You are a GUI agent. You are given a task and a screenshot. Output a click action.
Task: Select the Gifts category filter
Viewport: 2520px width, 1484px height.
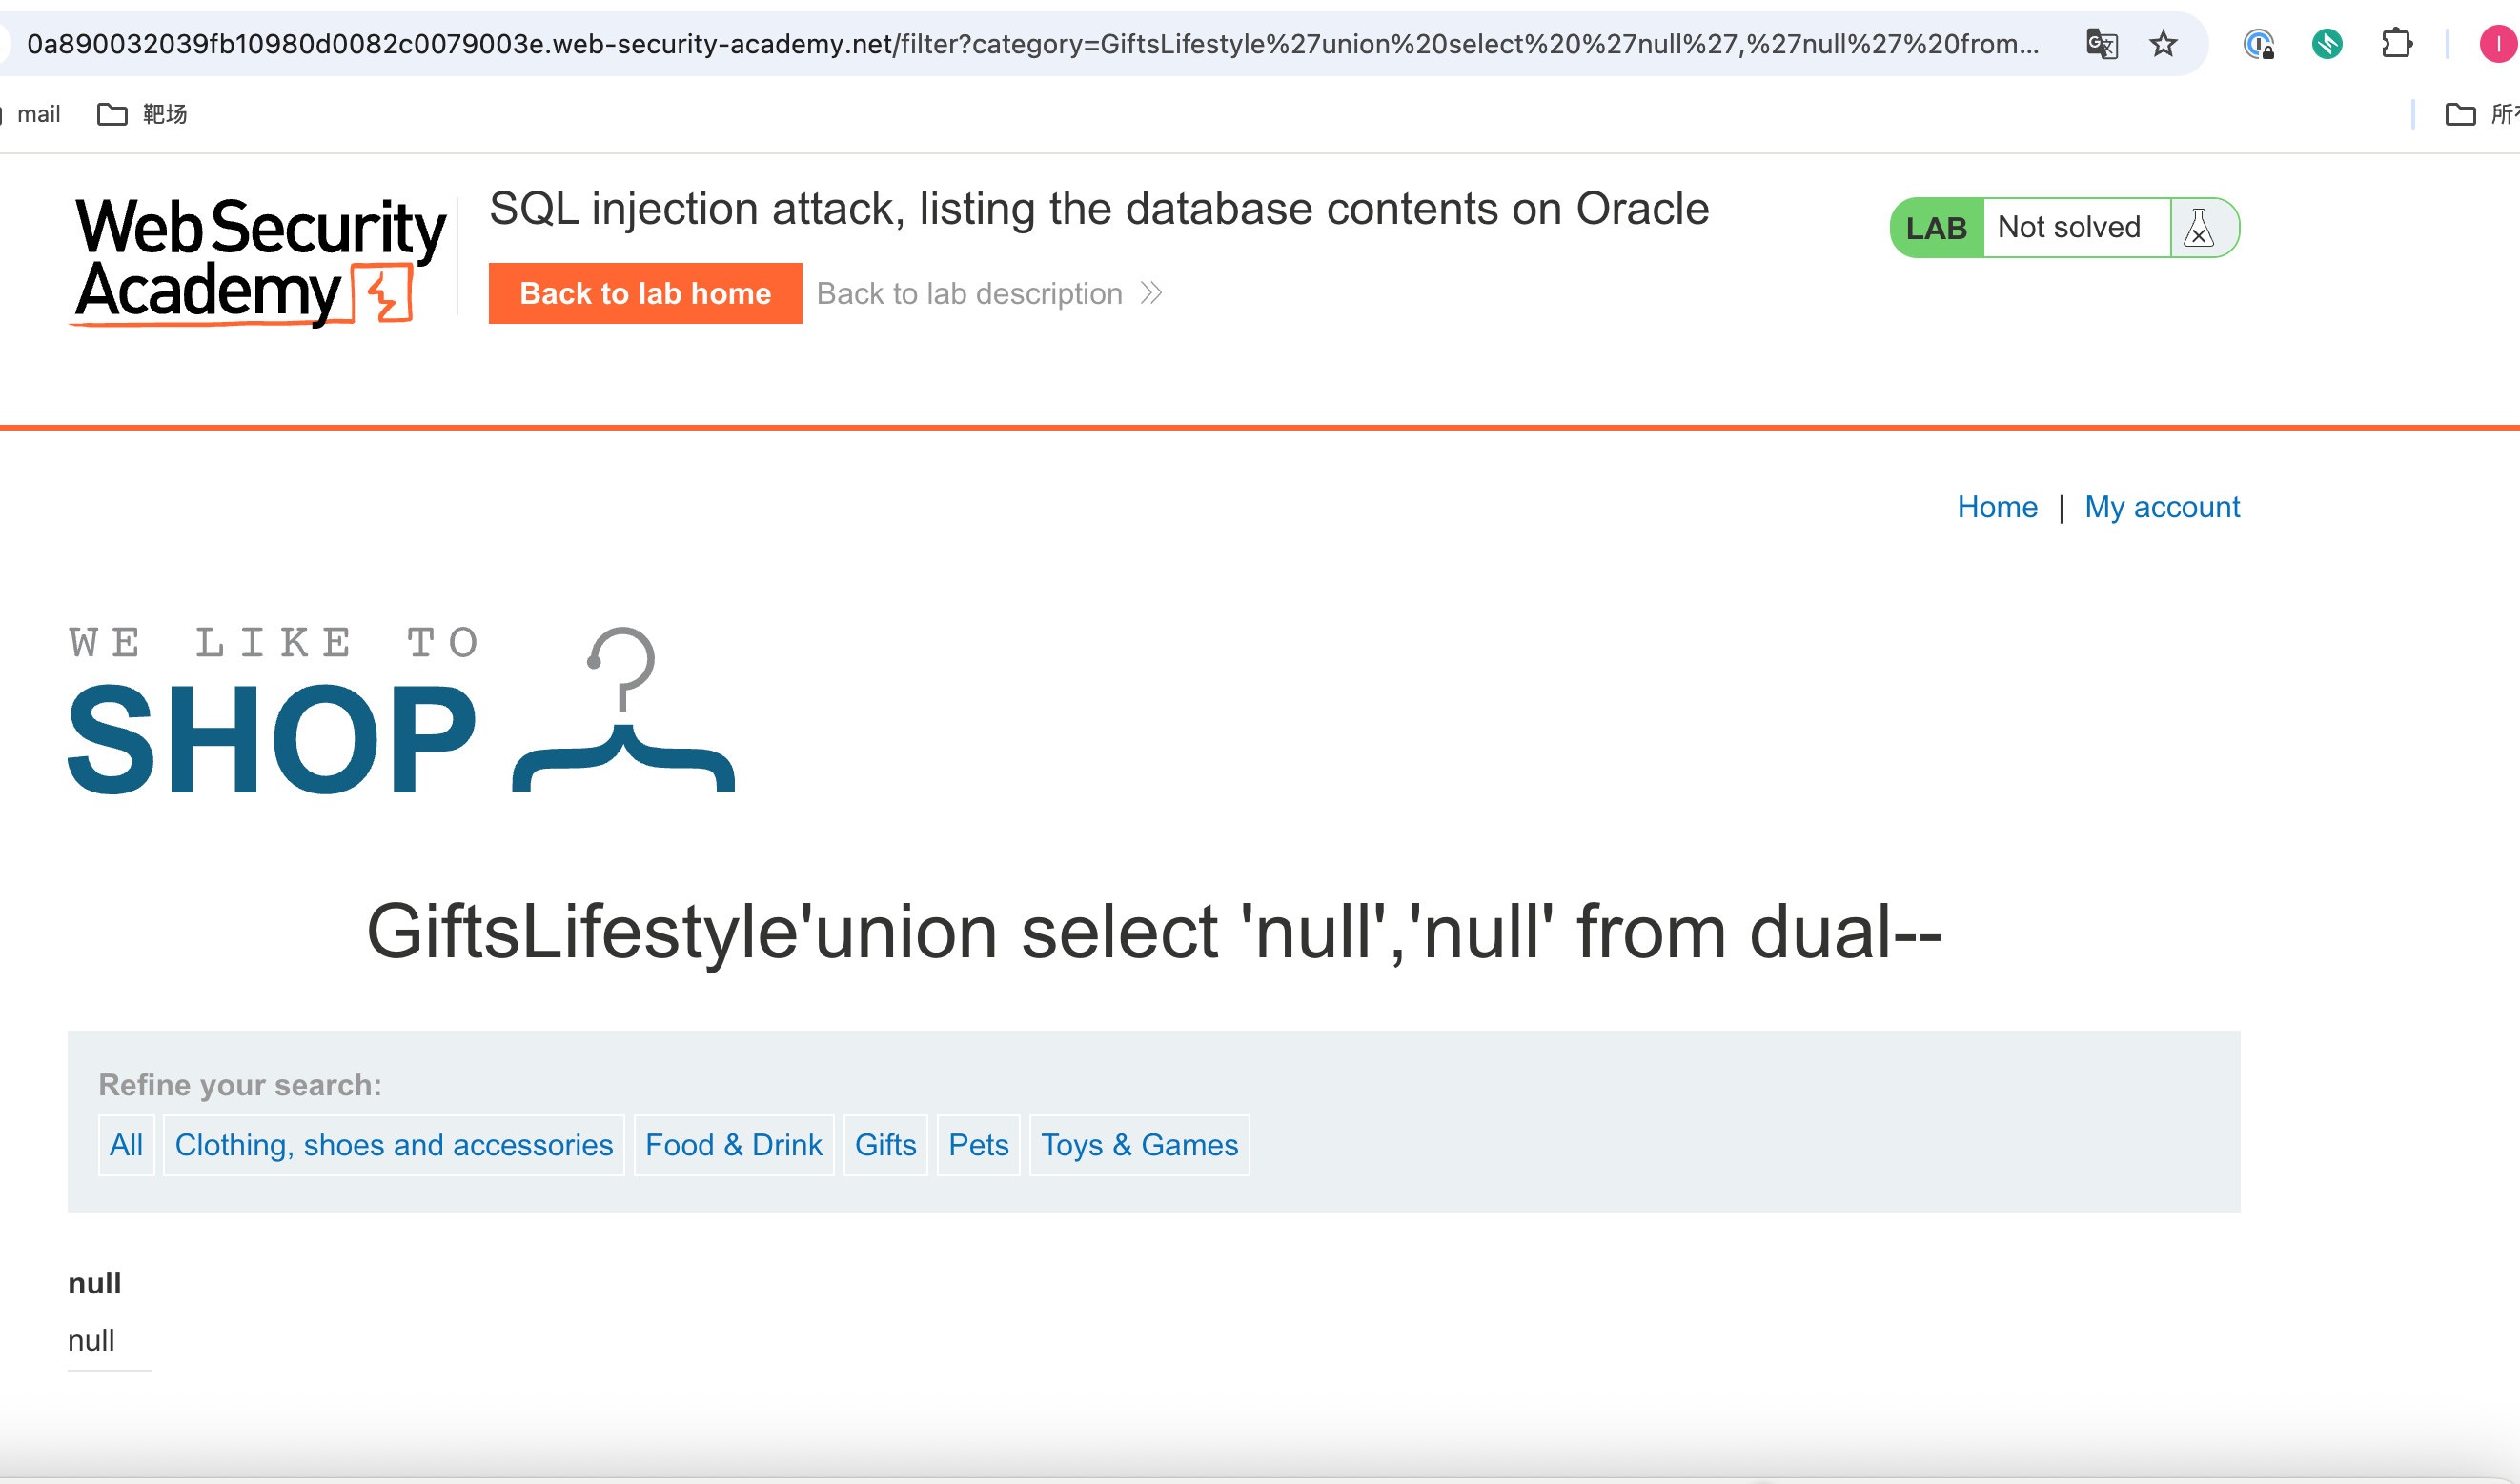click(884, 1145)
